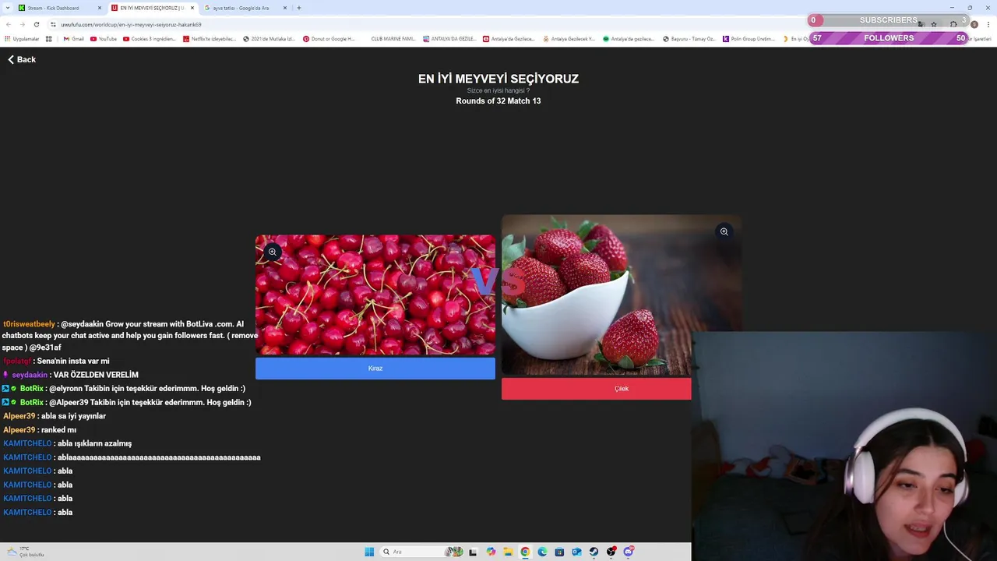Image resolution: width=997 pixels, height=561 pixels.
Task: Navigate forward with Chrome's forward arrow
Action: [x=22, y=24]
